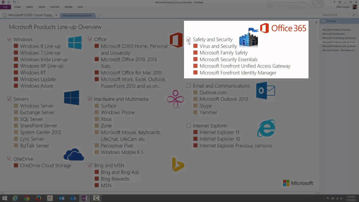This screenshot has width=359, height=202.
Task: Open Windows Start button on taskbar
Action: click(x=4, y=198)
